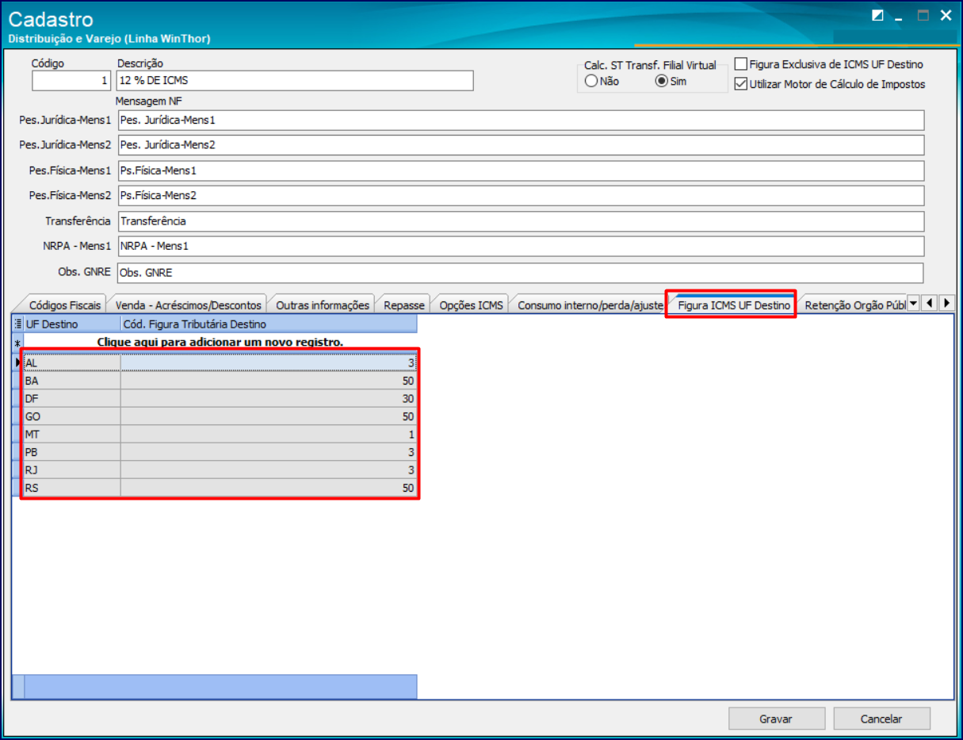Click the figura code 3 cell for RJ

pos(269,470)
